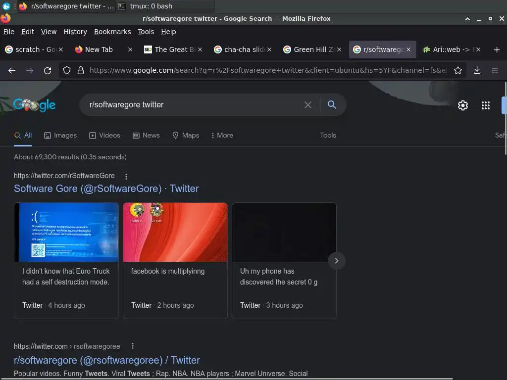Select the Images search tab
Image resolution: width=507 pixels, height=380 pixels.
coord(60,136)
